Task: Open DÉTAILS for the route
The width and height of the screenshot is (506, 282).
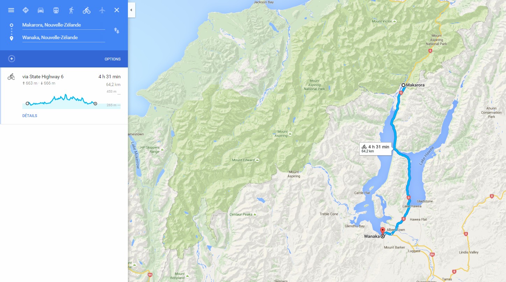Action: (30, 116)
